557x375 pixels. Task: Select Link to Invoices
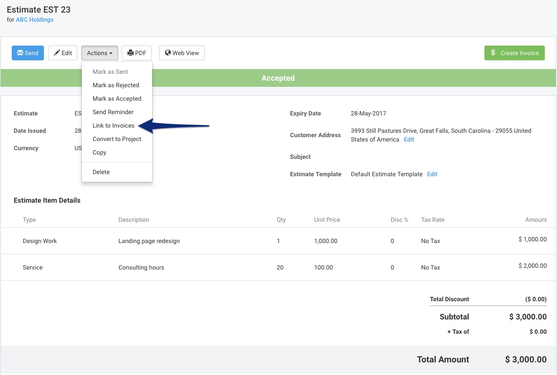113,125
